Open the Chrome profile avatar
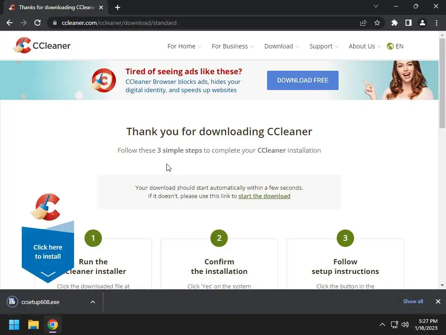This screenshot has height=335, width=446. [x=422, y=23]
